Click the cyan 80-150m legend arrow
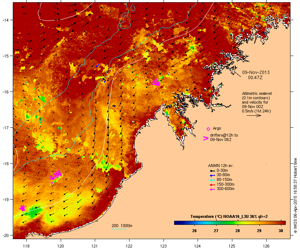 213,180
